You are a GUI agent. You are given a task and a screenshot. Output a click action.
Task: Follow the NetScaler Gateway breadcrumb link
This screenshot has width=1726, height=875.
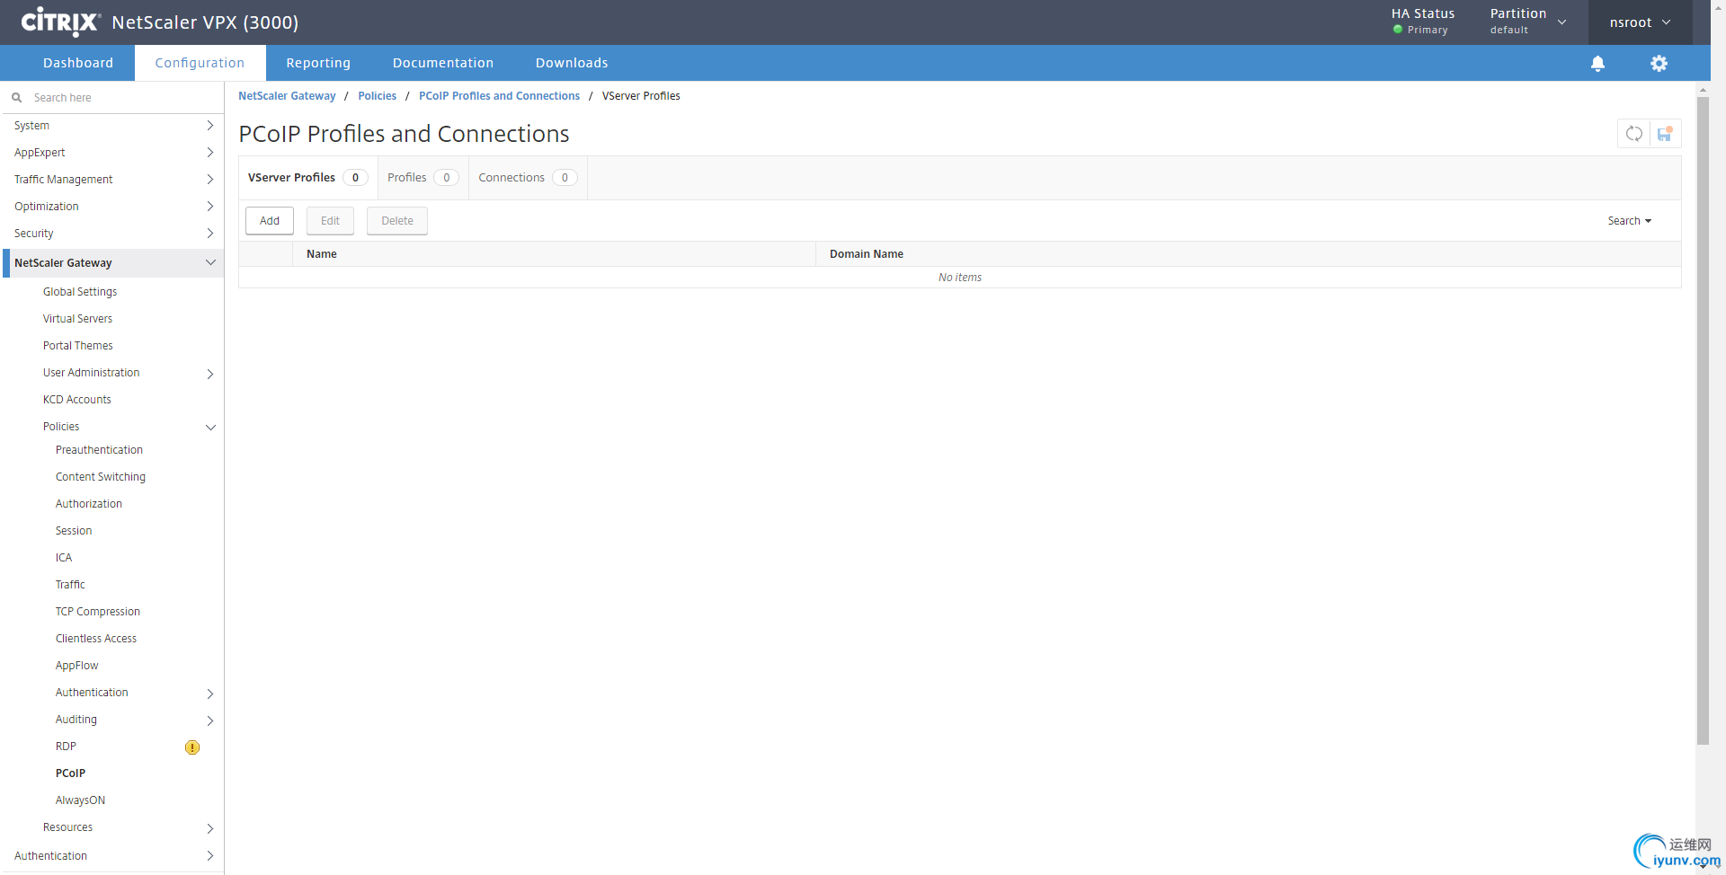coord(287,96)
